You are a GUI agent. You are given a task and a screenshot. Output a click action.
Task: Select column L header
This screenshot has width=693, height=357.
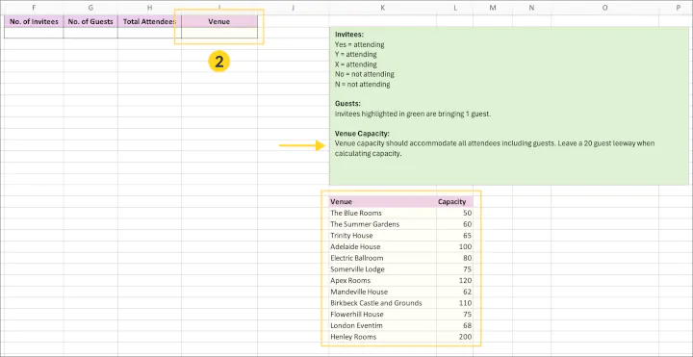coord(454,8)
